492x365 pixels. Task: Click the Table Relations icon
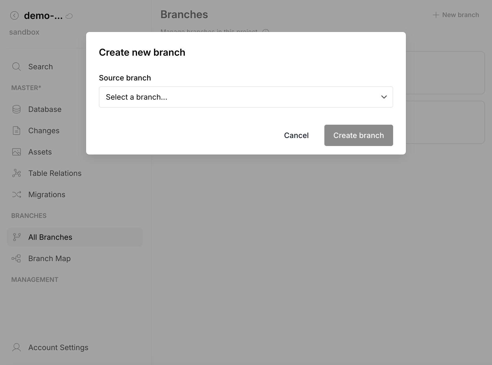[16, 173]
